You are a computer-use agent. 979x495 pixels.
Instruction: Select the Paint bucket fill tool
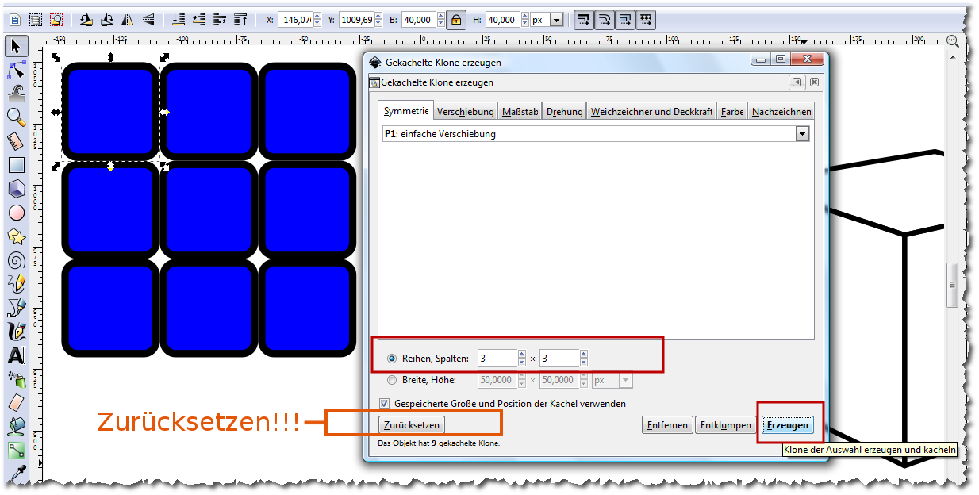(16, 427)
